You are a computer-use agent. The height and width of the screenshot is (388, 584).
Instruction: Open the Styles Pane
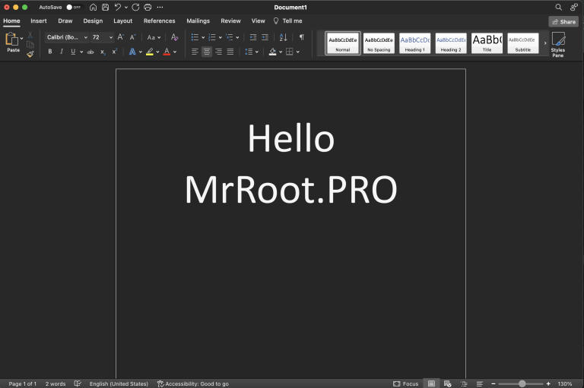coord(558,43)
